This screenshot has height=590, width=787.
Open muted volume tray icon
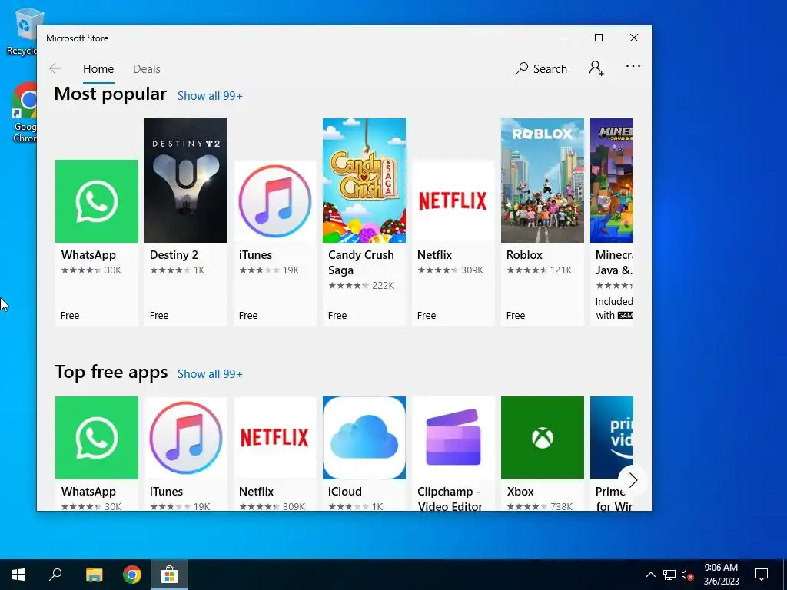688,575
